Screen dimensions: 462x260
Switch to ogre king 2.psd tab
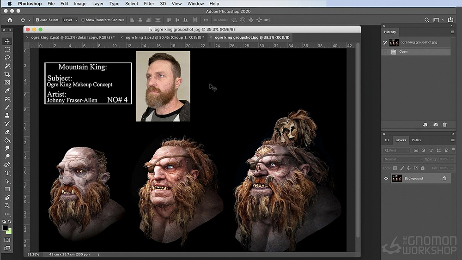[73, 37]
